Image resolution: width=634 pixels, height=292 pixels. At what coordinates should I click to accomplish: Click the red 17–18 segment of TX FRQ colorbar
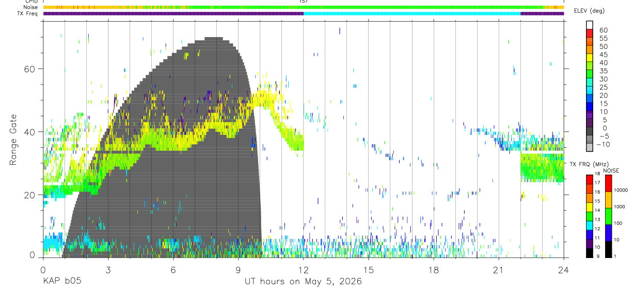tap(590, 179)
